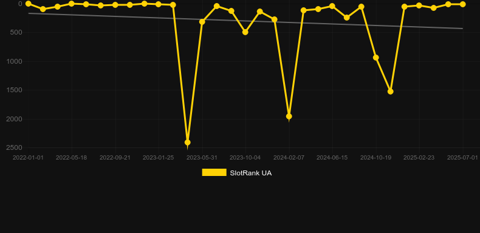Select the lowest data point near 2400
The height and width of the screenshot is (233, 480).
pyautogui.click(x=188, y=143)
